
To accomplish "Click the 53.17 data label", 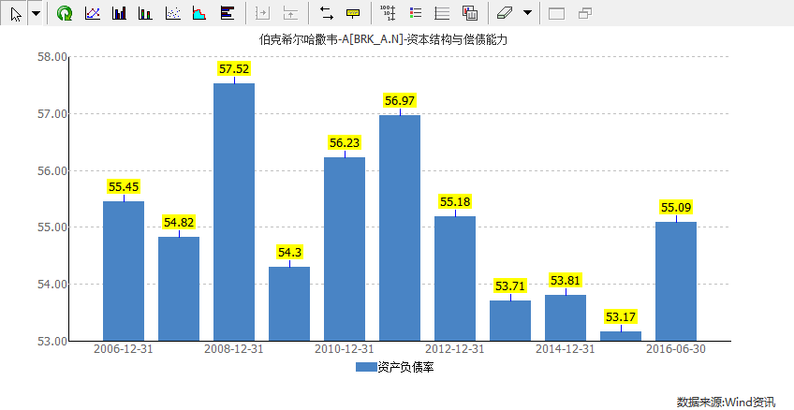I will click(621, 317).
